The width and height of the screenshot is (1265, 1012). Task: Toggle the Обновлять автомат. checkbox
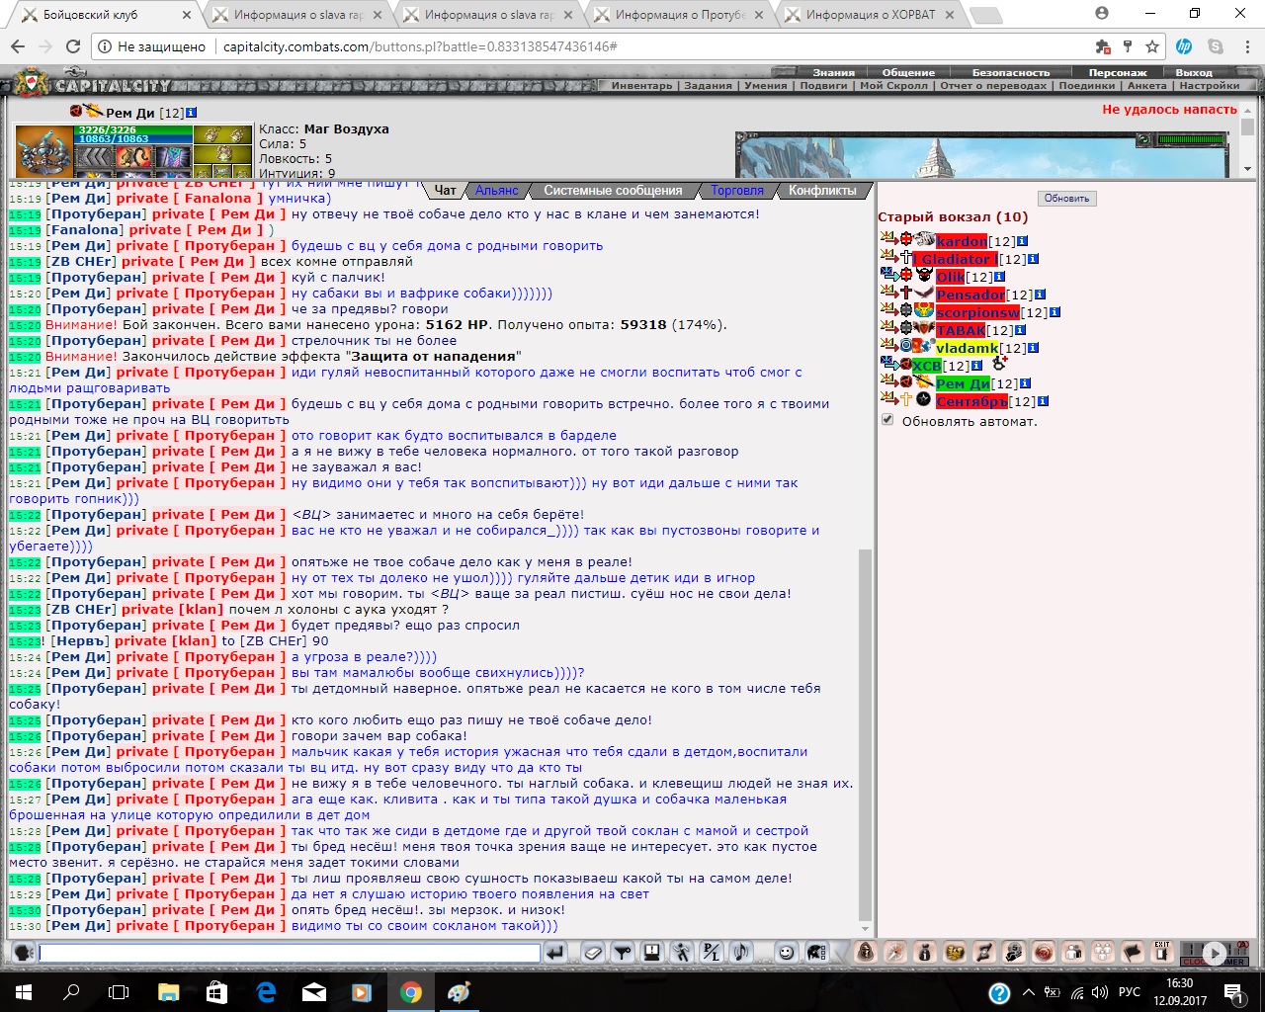[x=887, y=420]
